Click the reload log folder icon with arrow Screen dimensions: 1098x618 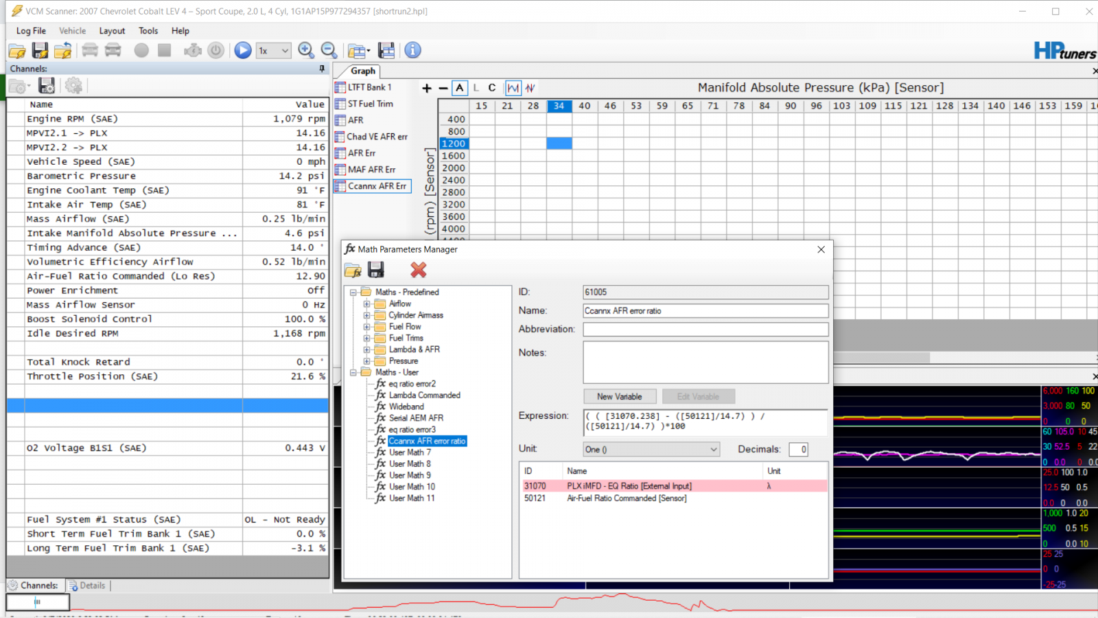click(63, 50)
